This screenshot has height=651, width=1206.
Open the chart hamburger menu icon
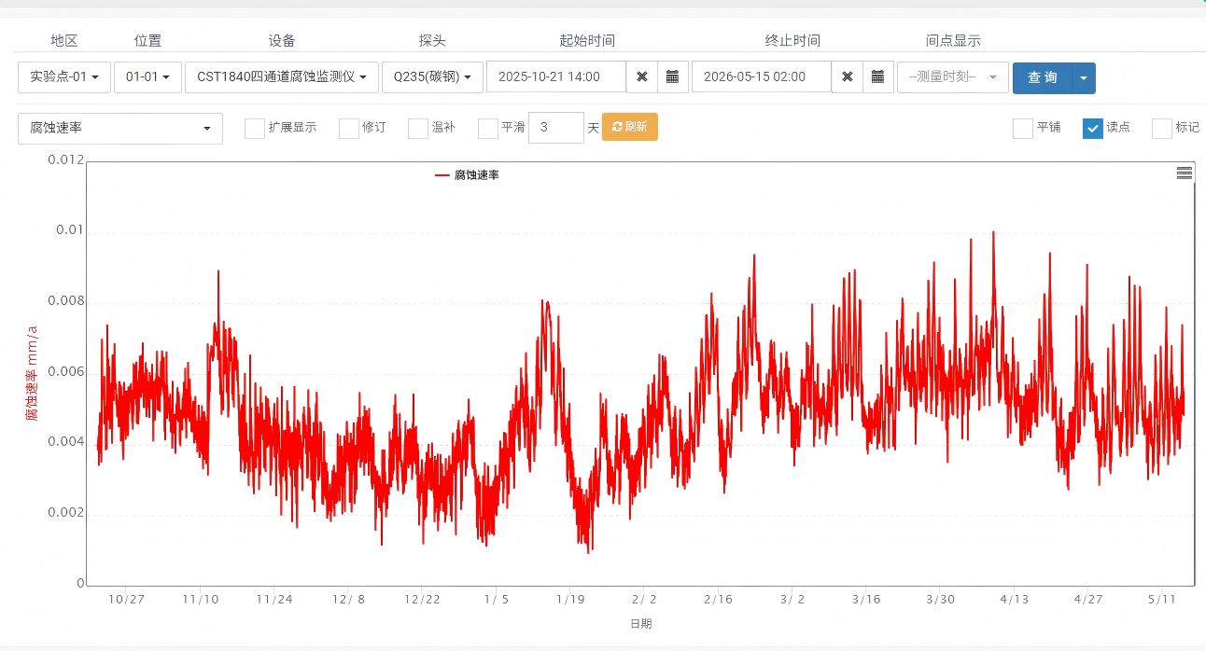[x=1185, y=173]
